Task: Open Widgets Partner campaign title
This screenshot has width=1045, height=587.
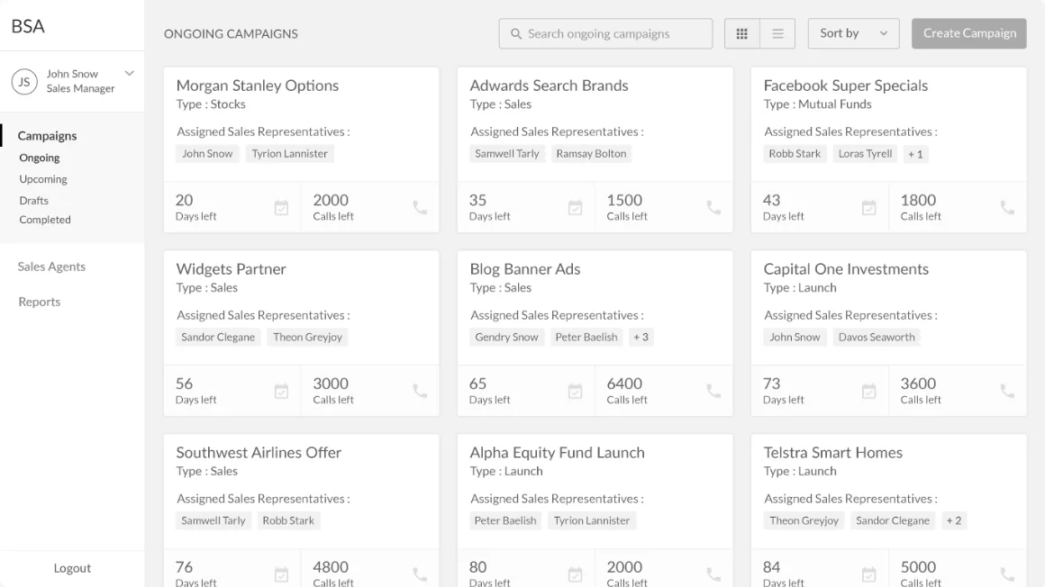Action: tap(232, 269)
